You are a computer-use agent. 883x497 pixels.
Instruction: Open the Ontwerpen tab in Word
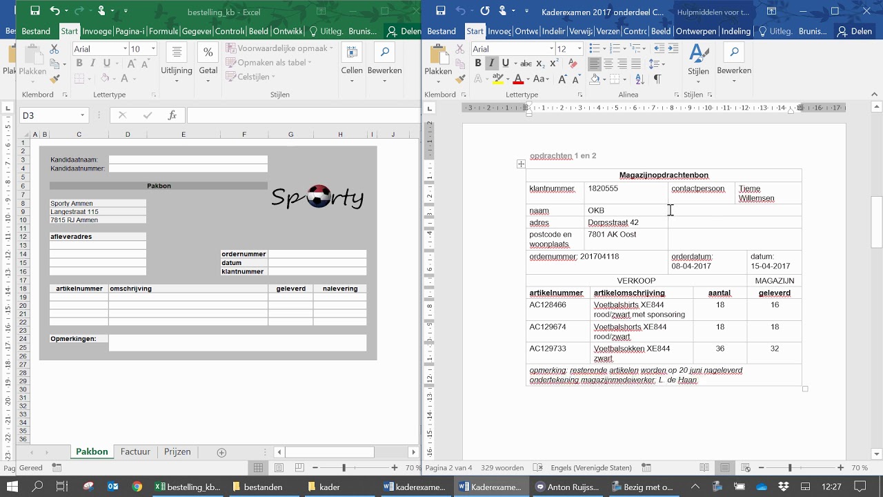695,31
